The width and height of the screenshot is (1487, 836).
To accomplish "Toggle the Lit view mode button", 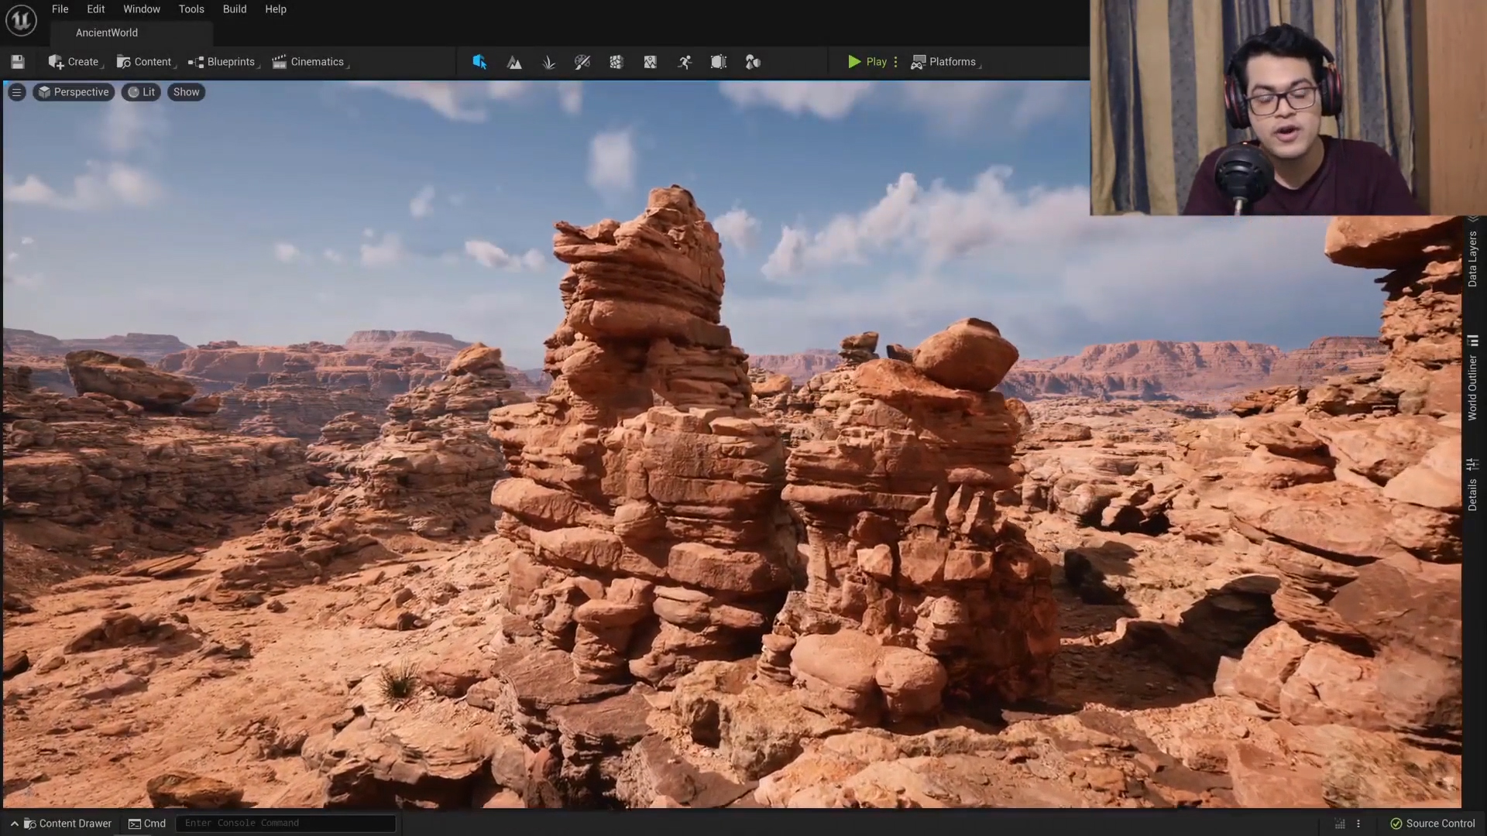I will tap(141, 92).
